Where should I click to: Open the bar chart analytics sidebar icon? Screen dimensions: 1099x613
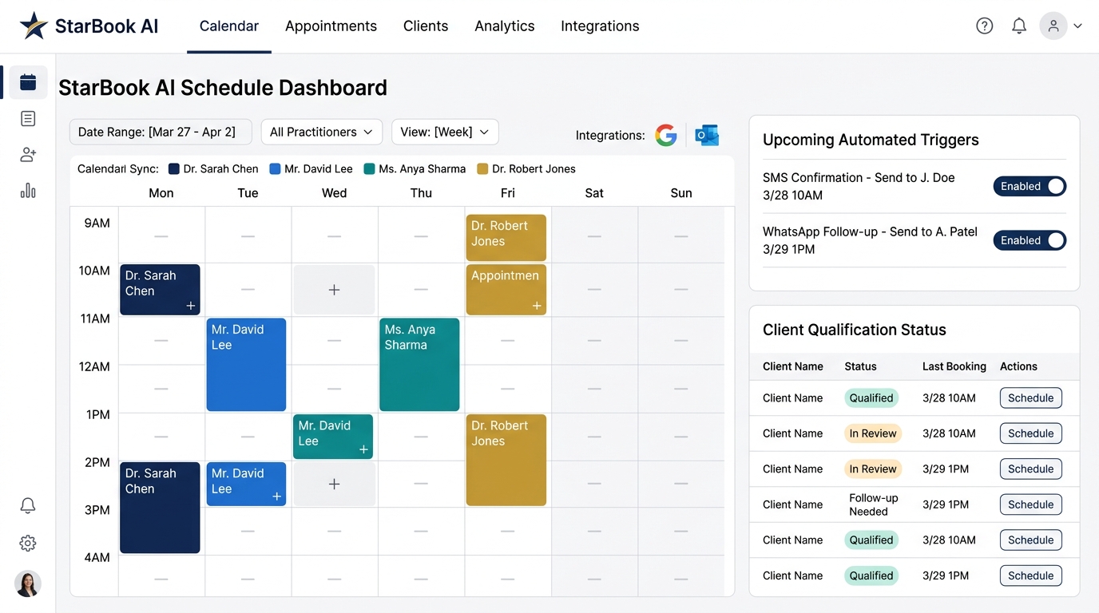(x=28, y=190)
